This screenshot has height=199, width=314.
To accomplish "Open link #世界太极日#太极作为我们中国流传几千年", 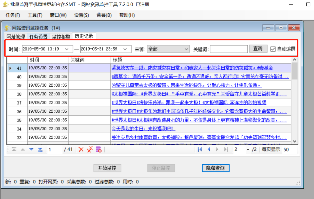I will pyautogui.click(x=199, y=111).
